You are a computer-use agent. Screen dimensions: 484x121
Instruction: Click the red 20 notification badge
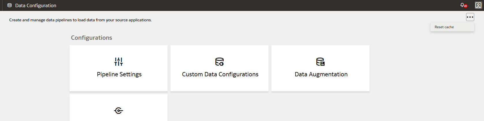pyautogui.click(x=465, y=6)
